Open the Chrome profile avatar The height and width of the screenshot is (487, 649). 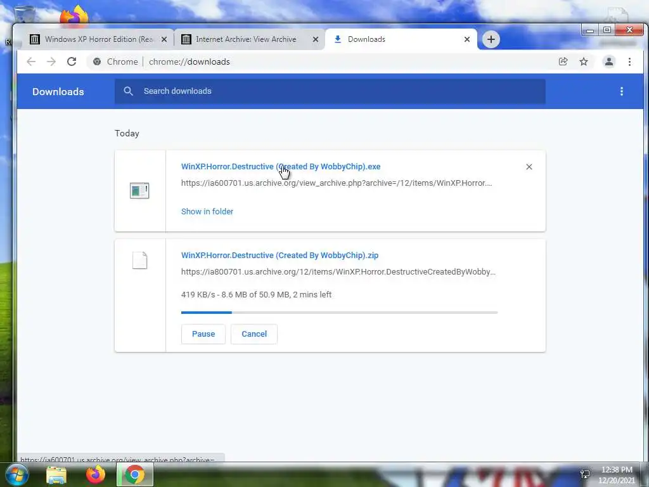[609, 62]
